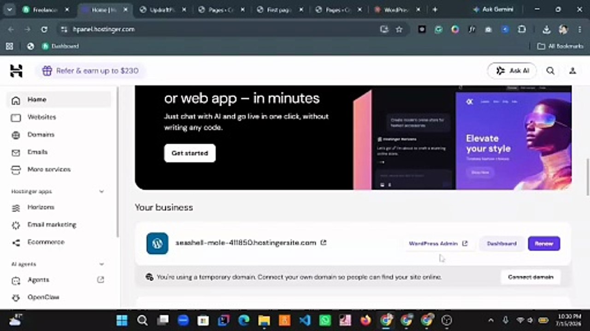Viewport: 590px width, 331px height.
Task: Click the Chrome profile avatar
Action: point(563,29)
